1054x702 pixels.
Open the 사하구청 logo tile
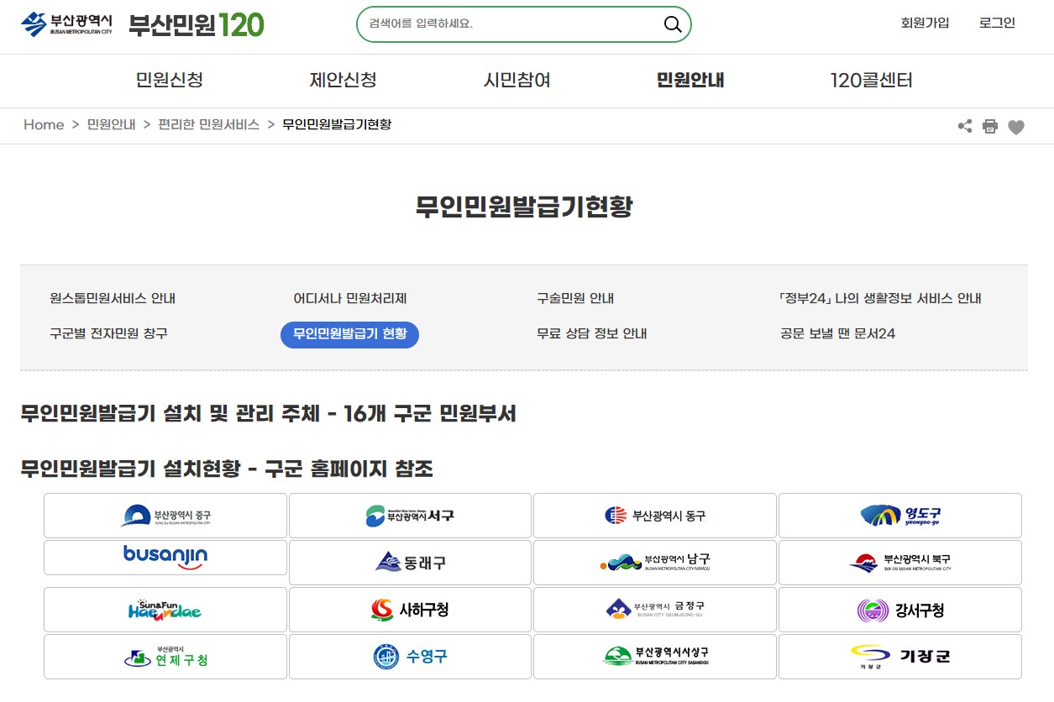click(x=410, y=610)
